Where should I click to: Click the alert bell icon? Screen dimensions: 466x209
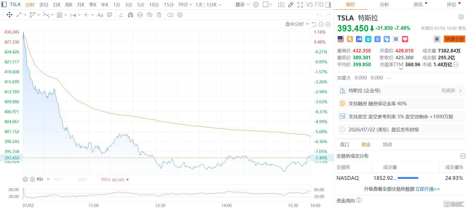(x=437, y=39)
